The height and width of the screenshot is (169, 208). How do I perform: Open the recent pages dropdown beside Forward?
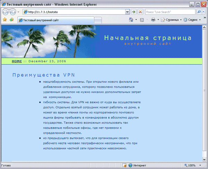tap(18, 12)
